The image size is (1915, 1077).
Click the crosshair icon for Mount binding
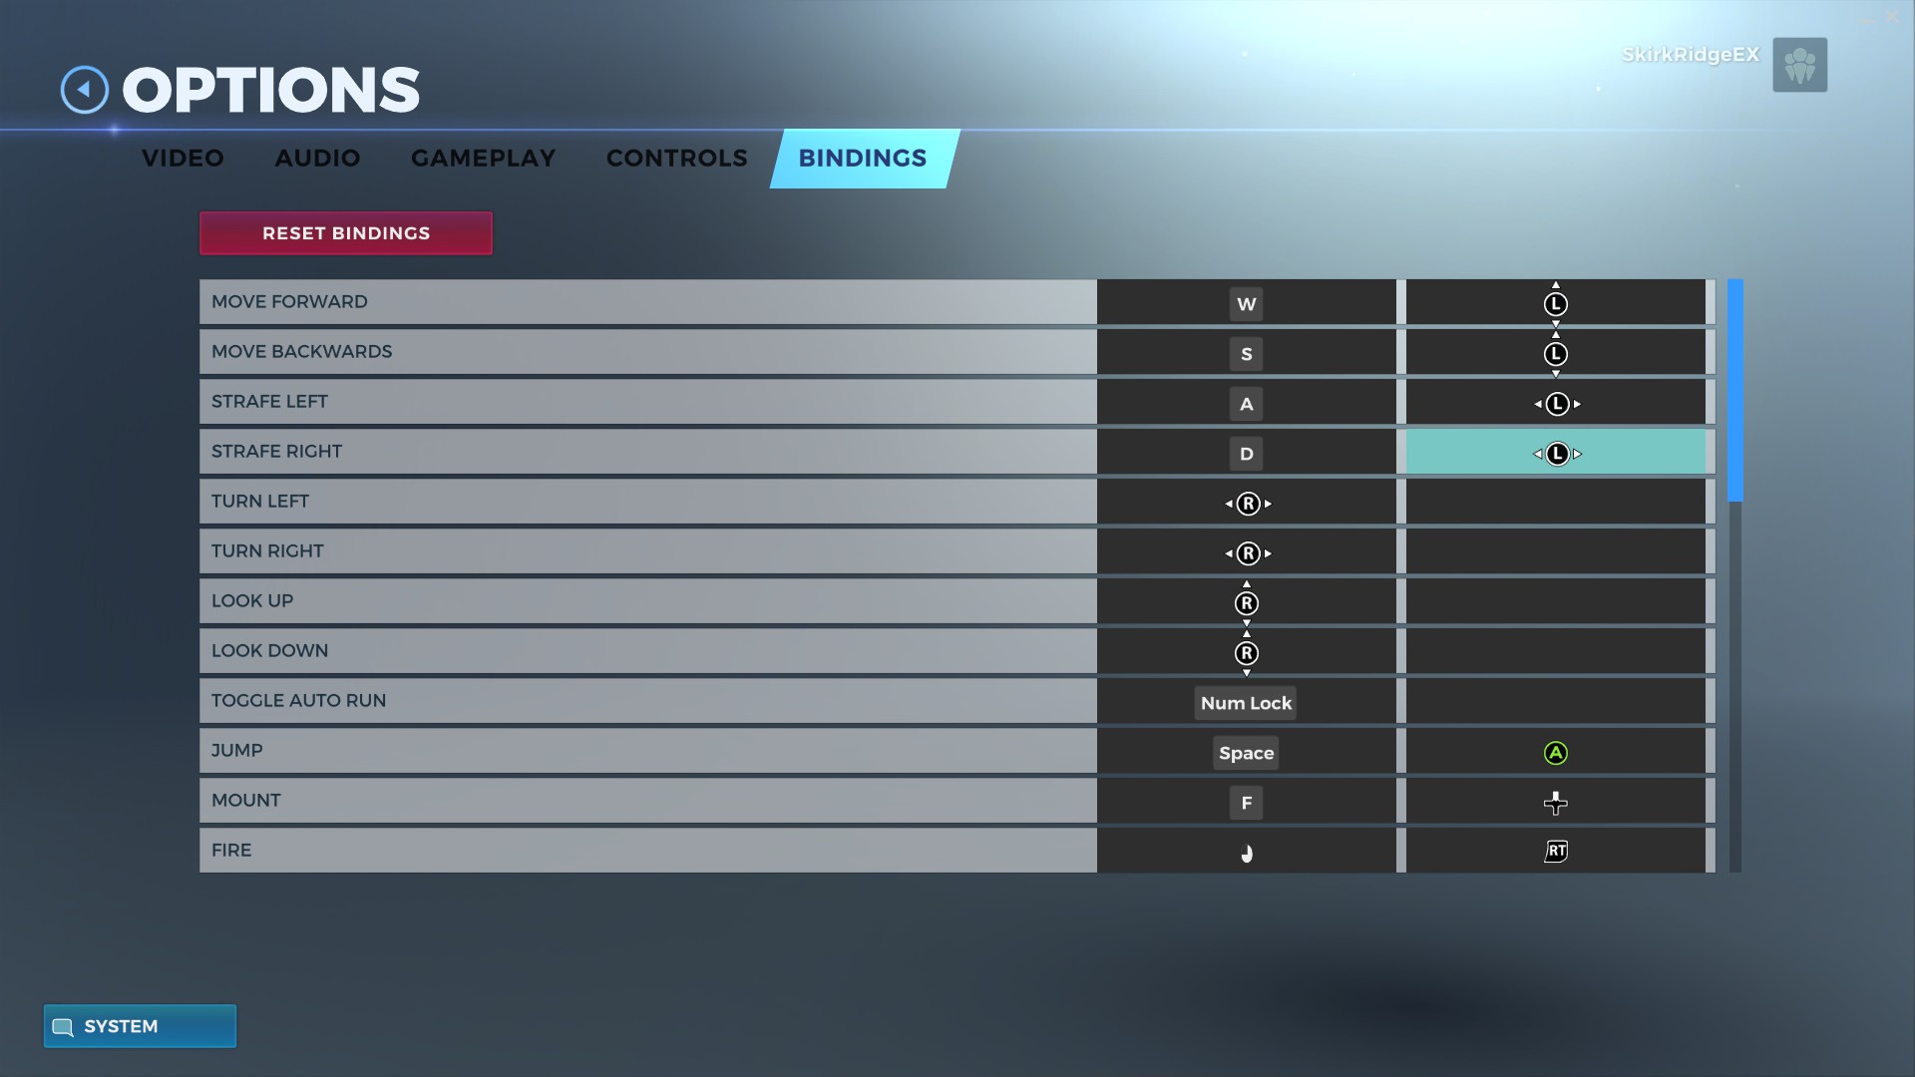[1555, 802]
